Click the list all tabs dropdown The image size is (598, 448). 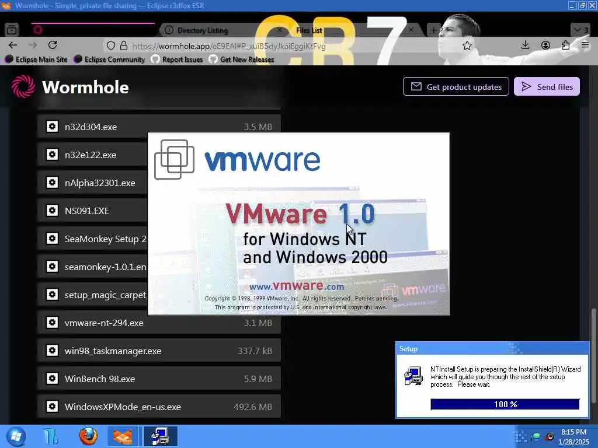(580, 30)
